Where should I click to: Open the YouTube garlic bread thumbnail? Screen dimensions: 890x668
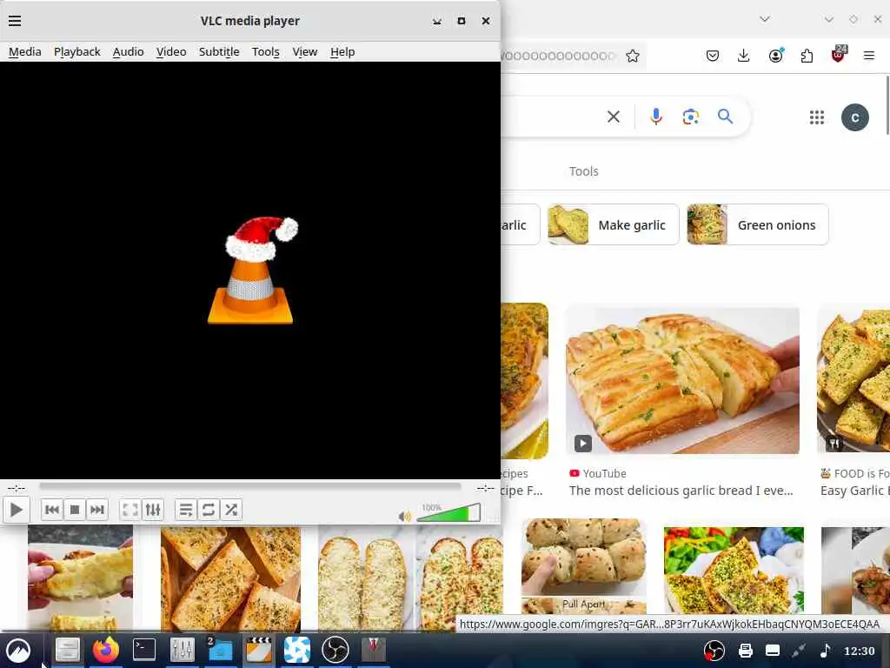click(x=682, y=381)
